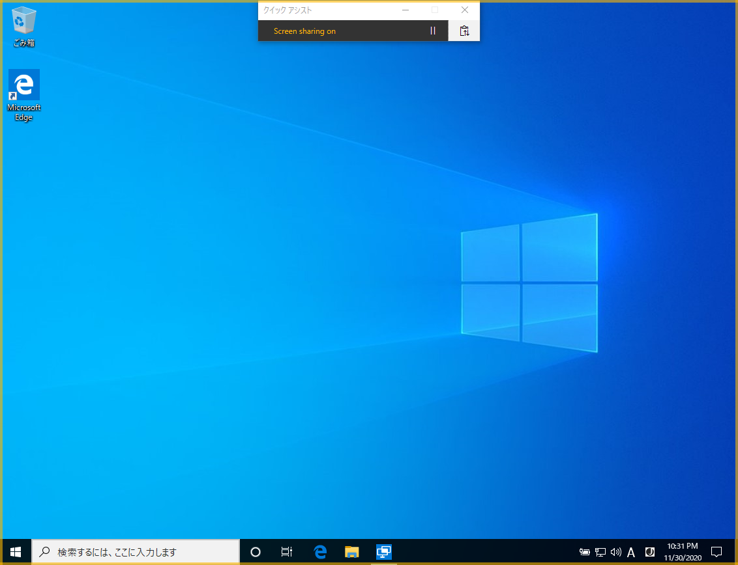Launch Microsoft Edge from the taskbar
This screenshot has width=738, height=565.
coord(319,552)
